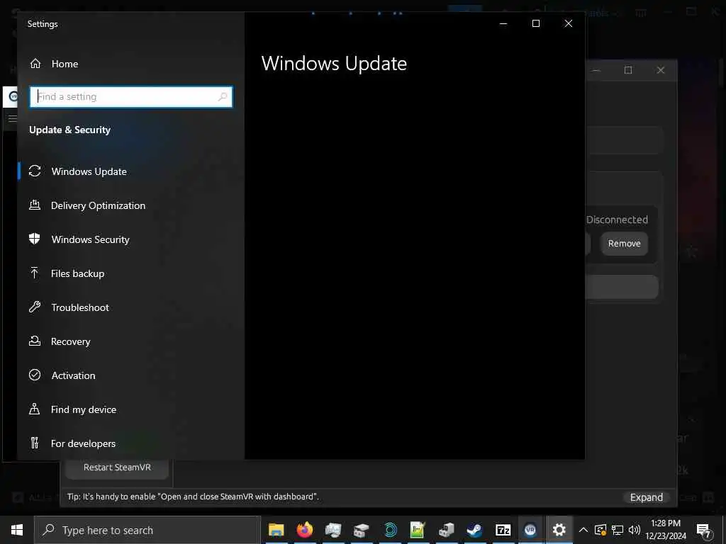
Task: Open teal circular app from taskbar
Action: (x=391, y=530)
